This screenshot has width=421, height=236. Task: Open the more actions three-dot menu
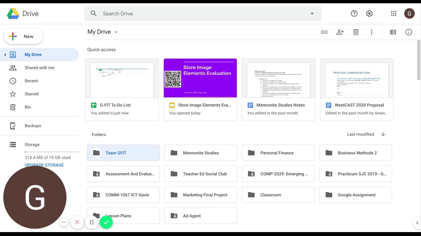372,32
